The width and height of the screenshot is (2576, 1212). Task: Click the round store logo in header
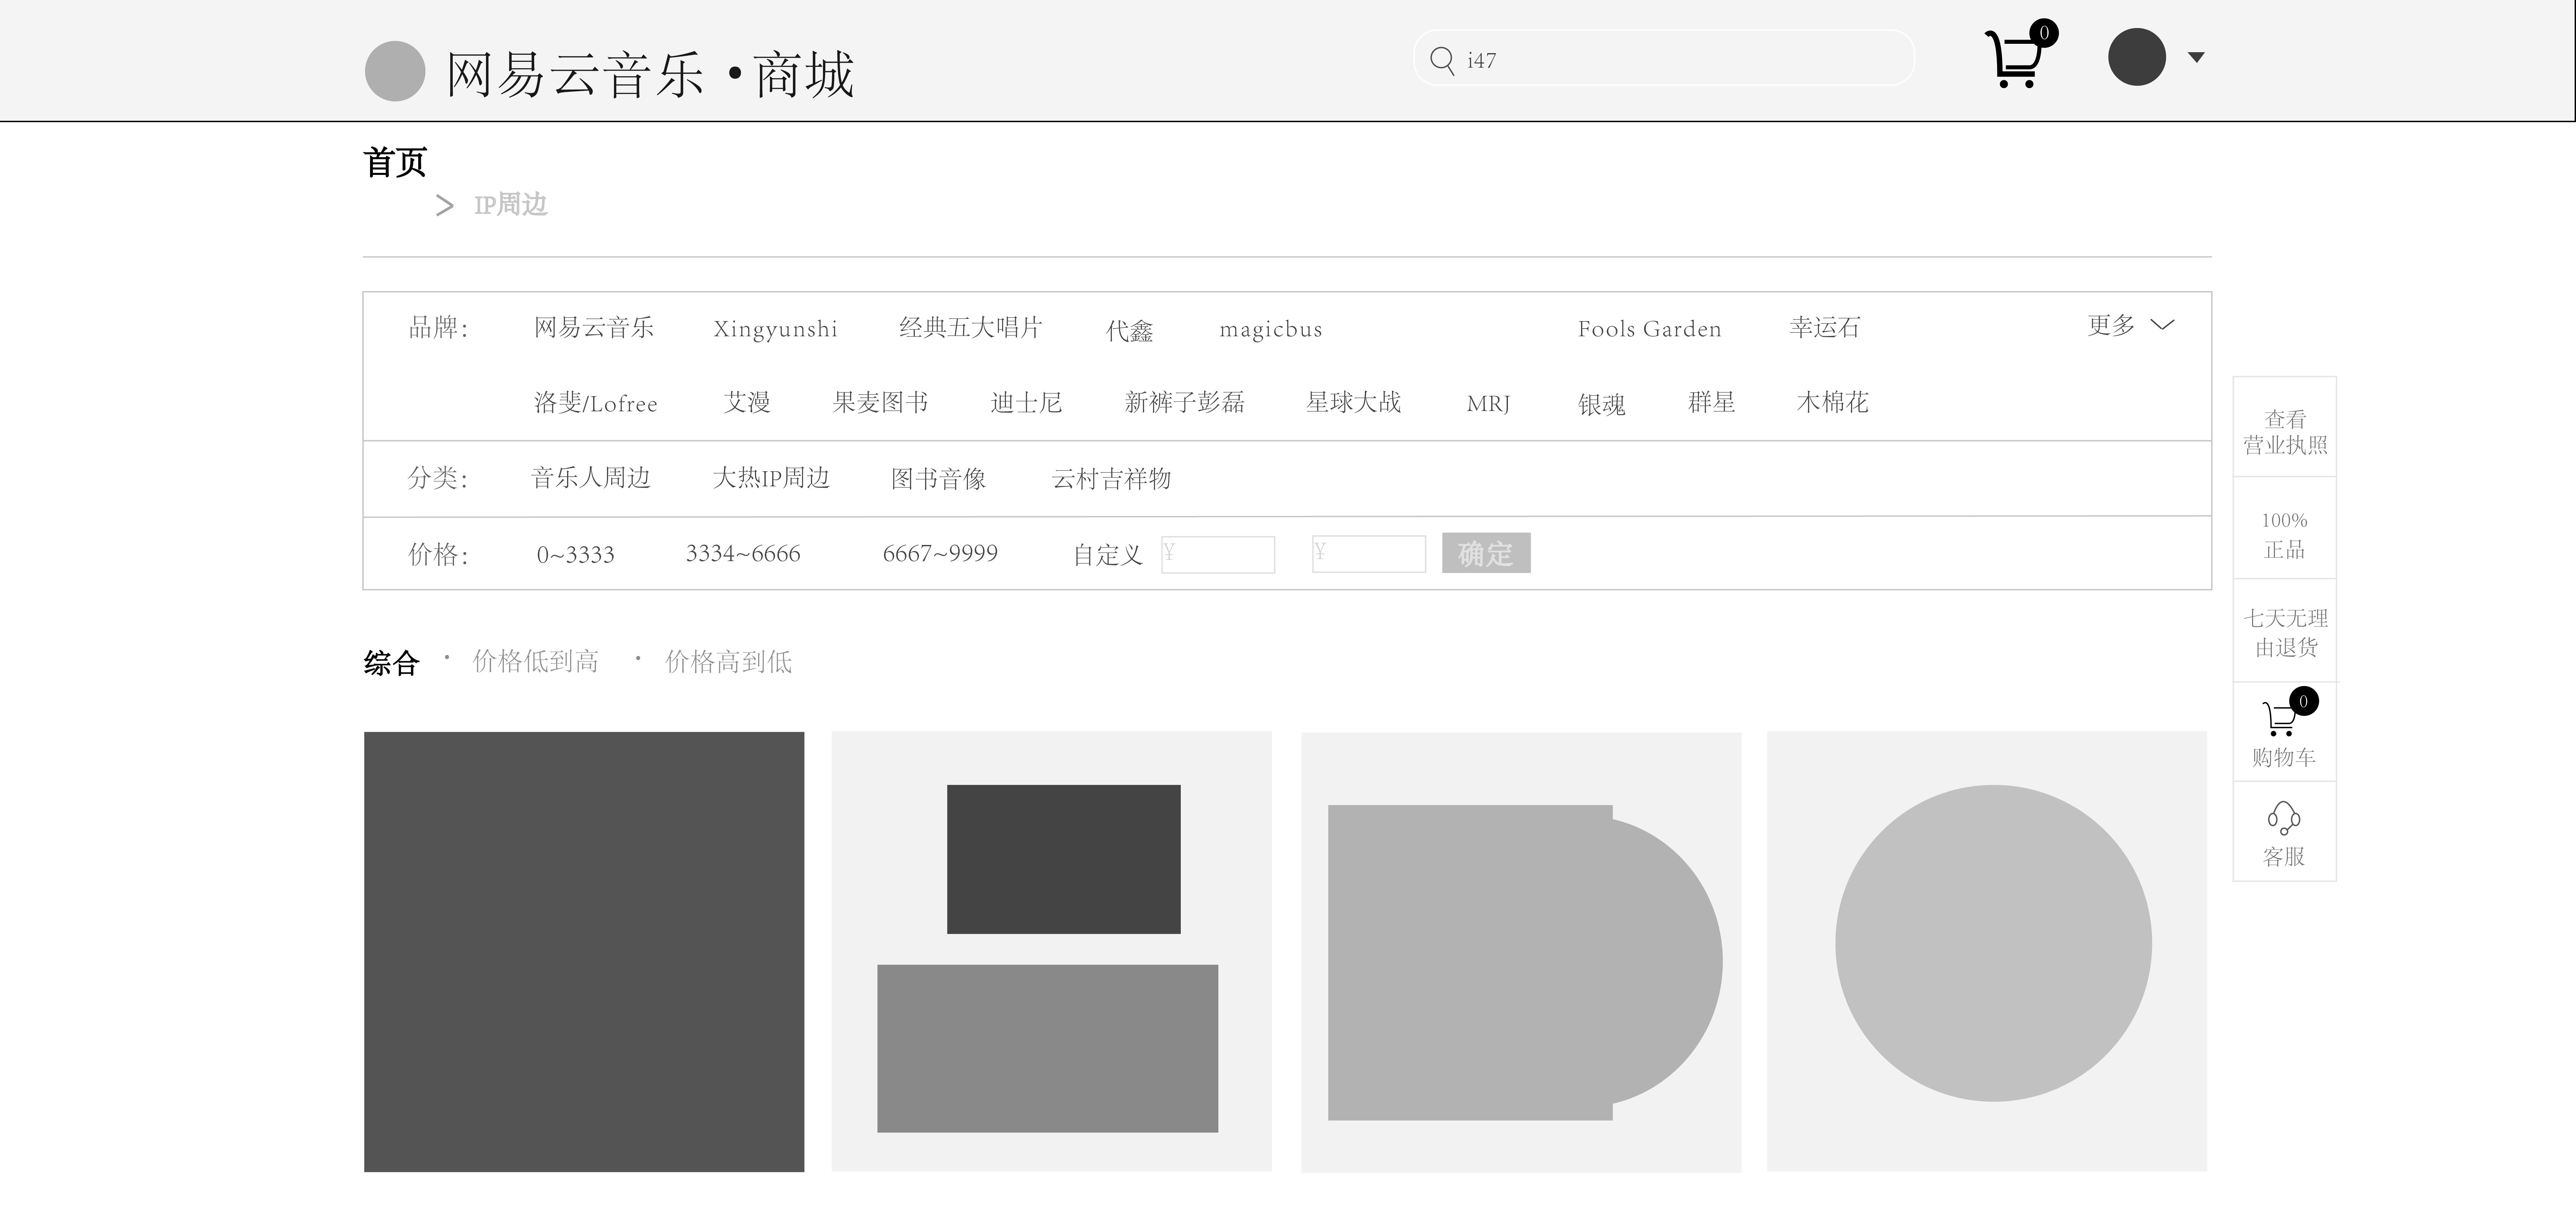point(395,71)
